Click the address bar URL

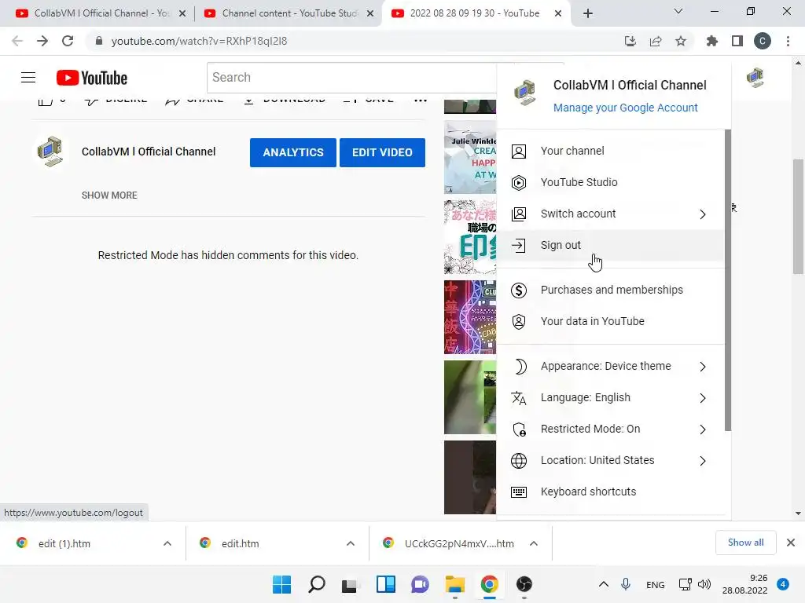[x=199, y=41]
